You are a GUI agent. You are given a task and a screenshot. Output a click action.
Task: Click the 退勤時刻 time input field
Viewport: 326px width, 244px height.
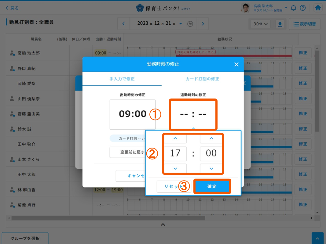coord(193,114)
